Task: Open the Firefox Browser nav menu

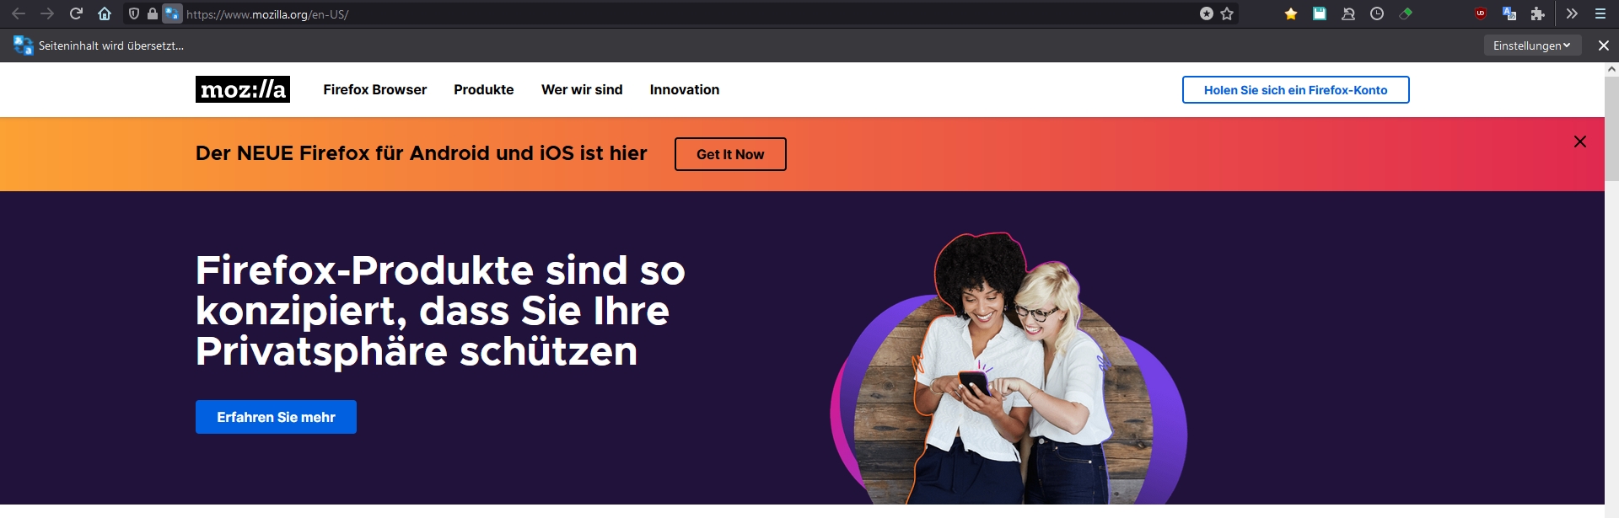Action: click(375, 89)
